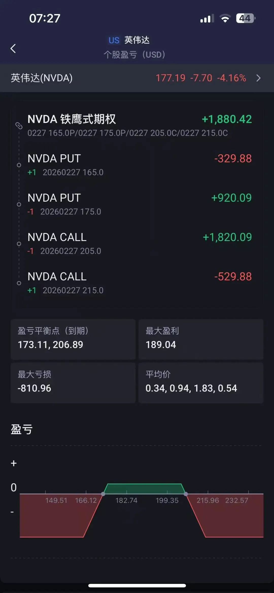Tap green profit zone in chart
Image resolution: width=274 pixels, height=593 pixels.
(x=144, y=489)
